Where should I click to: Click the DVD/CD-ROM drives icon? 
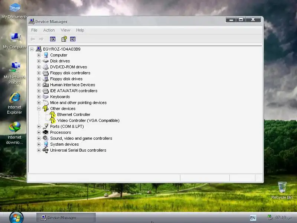coord(46,67)
